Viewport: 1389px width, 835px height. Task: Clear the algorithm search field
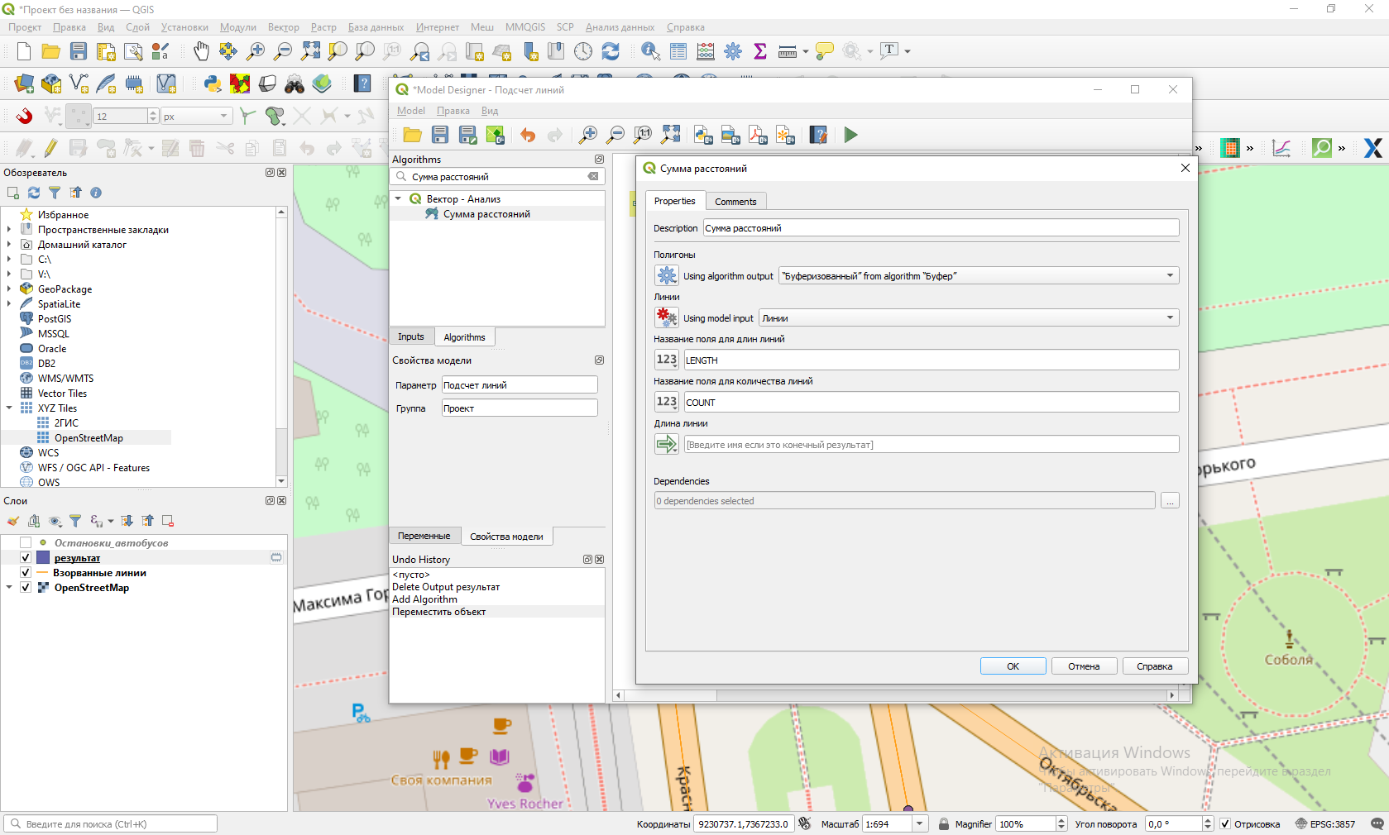pos(593,176)
